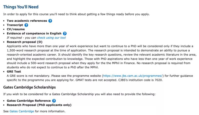Open the jbs.cam.ac.uk programmes URL link
This screenshot has width=199, height=115.
133,76
